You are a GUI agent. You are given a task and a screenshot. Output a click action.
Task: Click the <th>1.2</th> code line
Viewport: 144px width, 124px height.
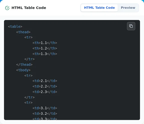(x=45, y=48)
